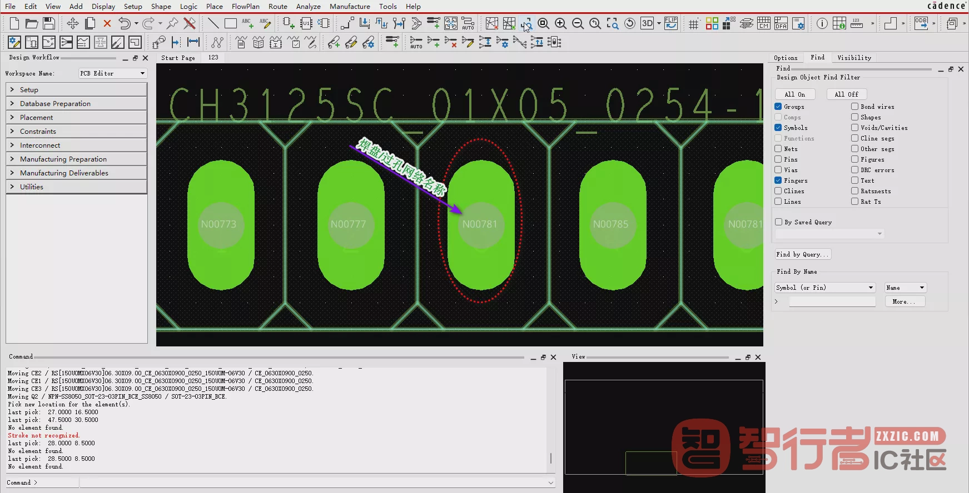Click the All On button
The width and height of the screenshot is (969, 493).
pos(795,94)
